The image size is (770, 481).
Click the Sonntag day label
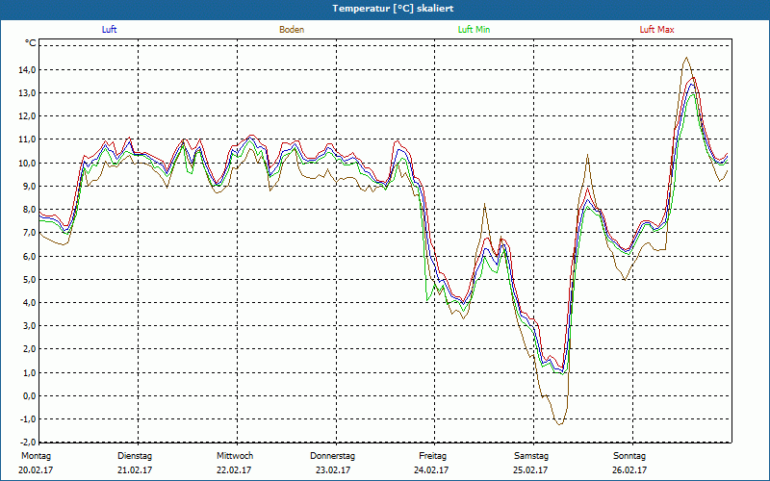tap(629, 456)
